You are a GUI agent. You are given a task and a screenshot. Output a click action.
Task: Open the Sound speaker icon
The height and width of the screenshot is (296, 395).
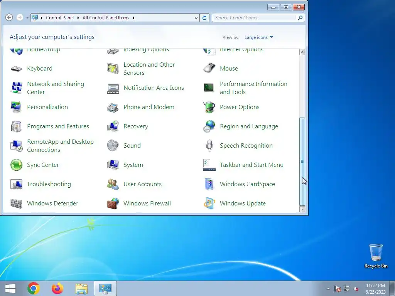[x=113, y=145]
